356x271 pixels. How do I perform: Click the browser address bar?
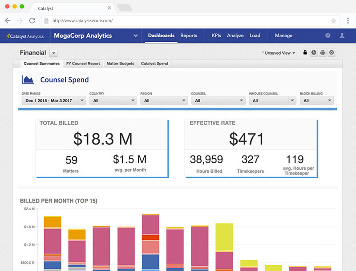(x=133, y=20)
